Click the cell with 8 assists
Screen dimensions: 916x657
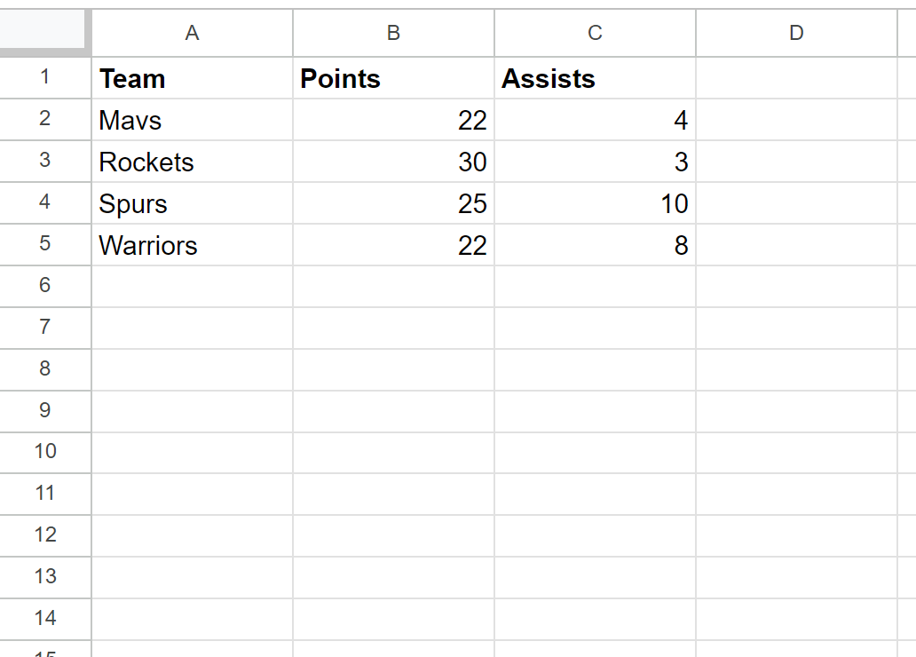coord(596,245)
